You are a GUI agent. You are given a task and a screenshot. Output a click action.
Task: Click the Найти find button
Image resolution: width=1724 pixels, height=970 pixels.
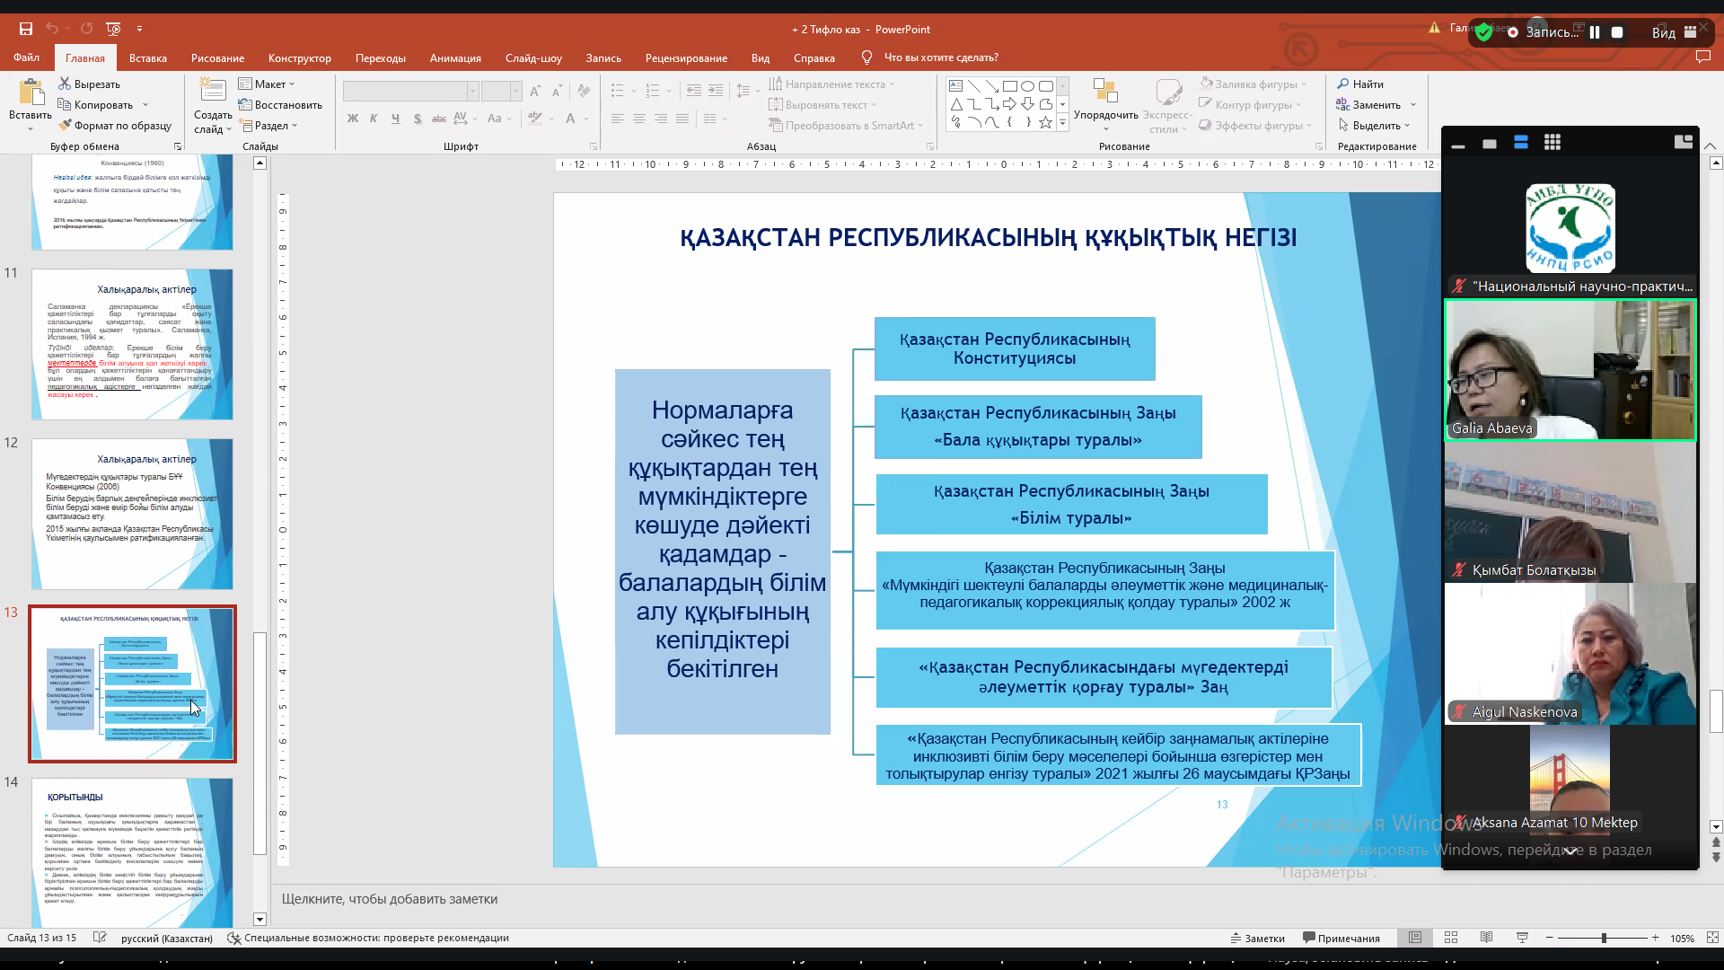tap(1359, 84)
